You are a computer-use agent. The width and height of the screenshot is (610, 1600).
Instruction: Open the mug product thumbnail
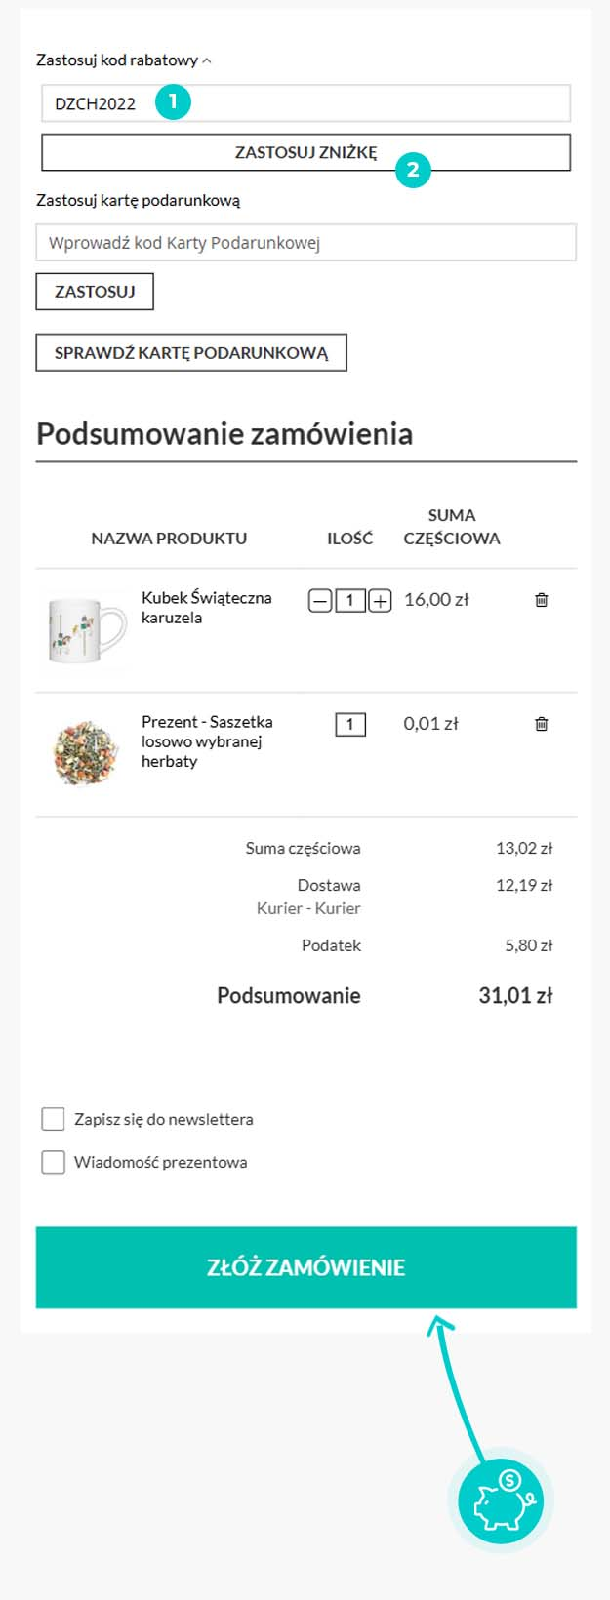86,629
